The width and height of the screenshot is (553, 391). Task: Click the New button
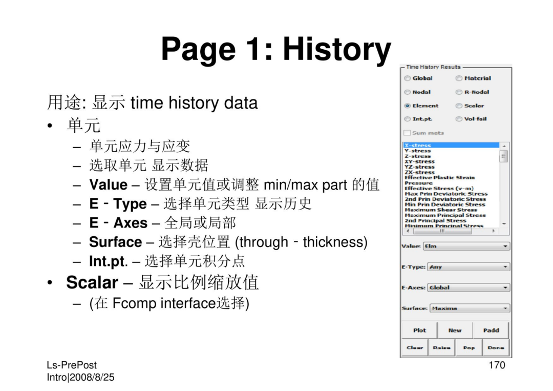pyautogui.click(x=455, y=331)
